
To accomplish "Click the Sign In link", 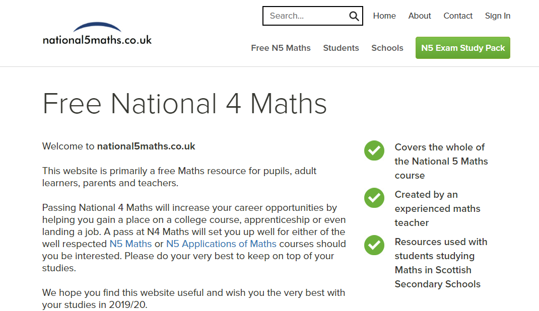I will click(x=498, y=16).
